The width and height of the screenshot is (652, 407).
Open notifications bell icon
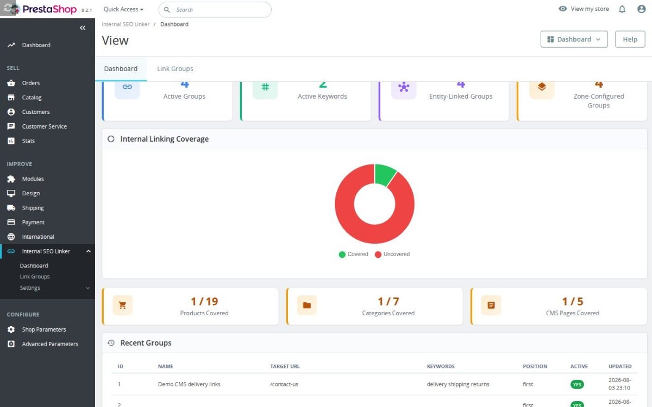point(622,9)
